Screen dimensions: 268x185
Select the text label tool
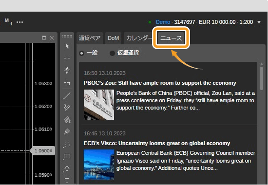click(x=67, y=181)
